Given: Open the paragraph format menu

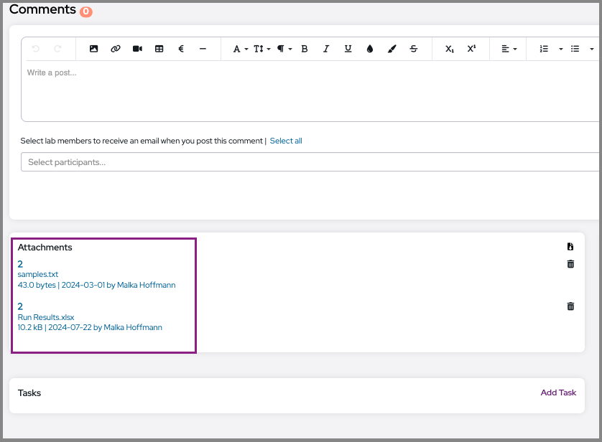Looking at the screenshot, I should coord(284,49).
